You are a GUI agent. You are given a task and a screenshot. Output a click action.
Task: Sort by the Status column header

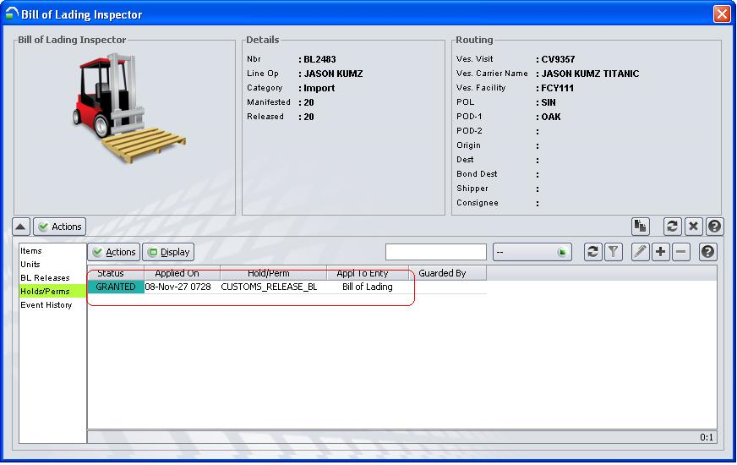[x=116, y=273]
